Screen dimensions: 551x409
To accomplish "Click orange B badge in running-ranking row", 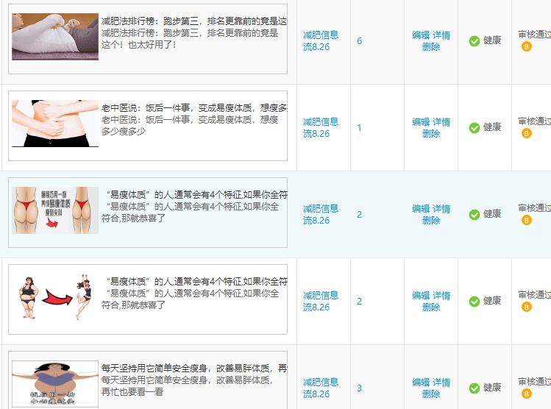I will [526, 46].
